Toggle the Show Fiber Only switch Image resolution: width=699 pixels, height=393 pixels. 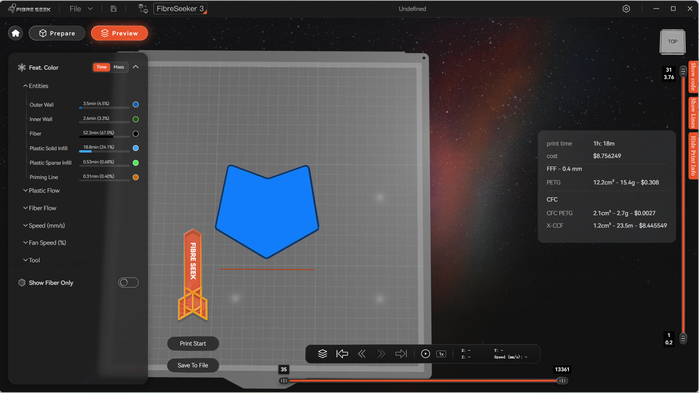coord(129,282)
